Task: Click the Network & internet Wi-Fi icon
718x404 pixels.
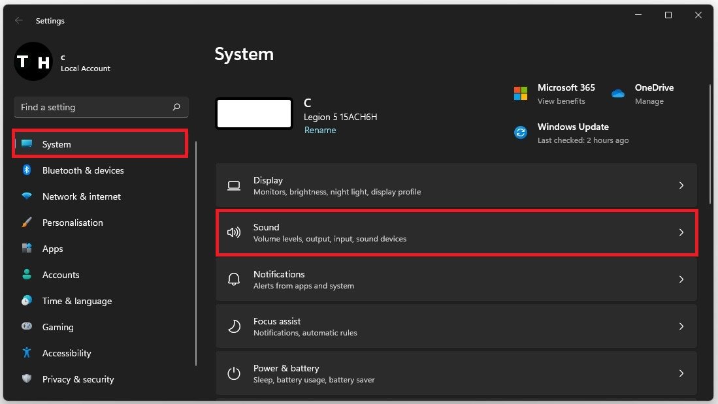Action: point(27,196)
